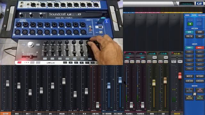Click the PLAYER R fader
205x115 pixels.
[x=143, y=105]
